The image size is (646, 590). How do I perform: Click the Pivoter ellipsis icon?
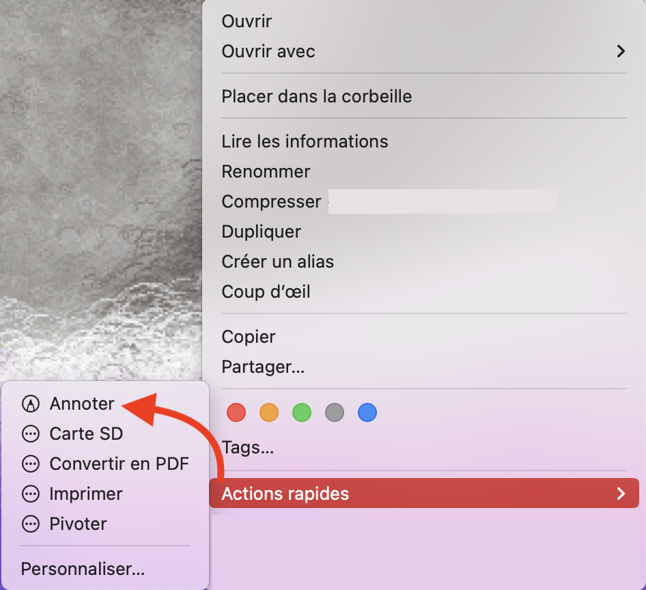tap(30, 524)
